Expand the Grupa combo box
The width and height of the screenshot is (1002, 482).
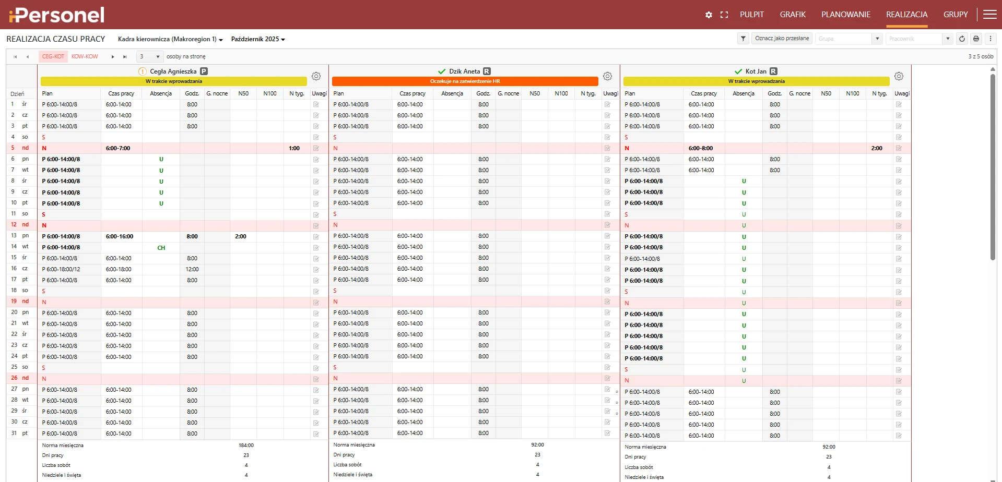coord(877,39)
